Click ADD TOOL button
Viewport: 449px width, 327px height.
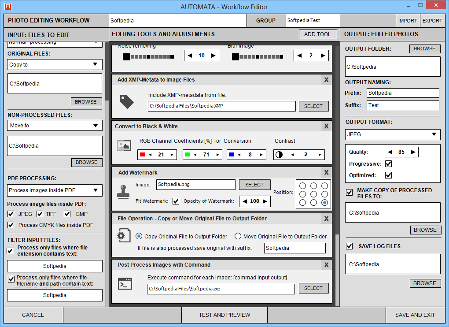point(317,34)
